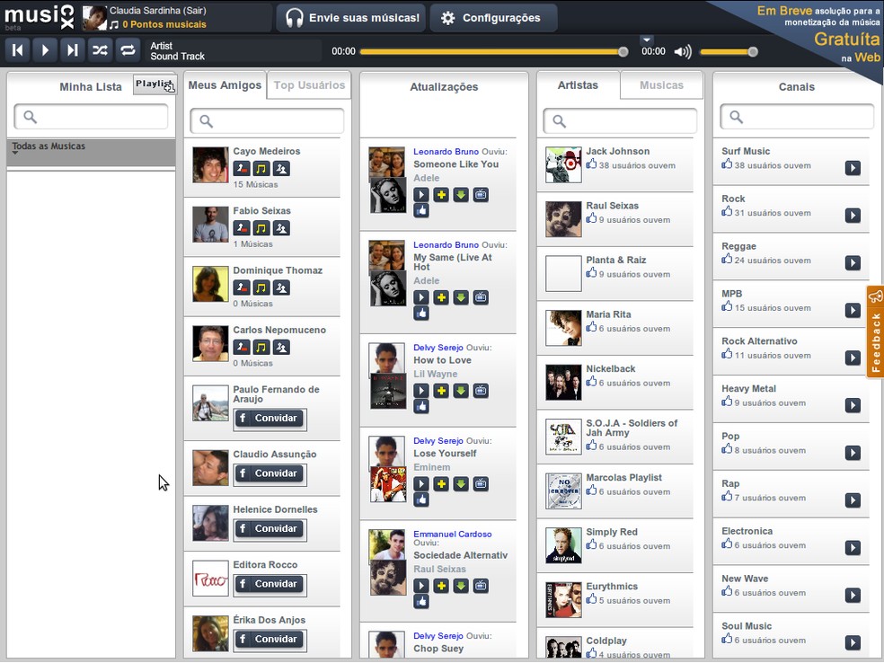Click Envie suas músicas! button
The image size is (884, 663).
click(350, 18)
